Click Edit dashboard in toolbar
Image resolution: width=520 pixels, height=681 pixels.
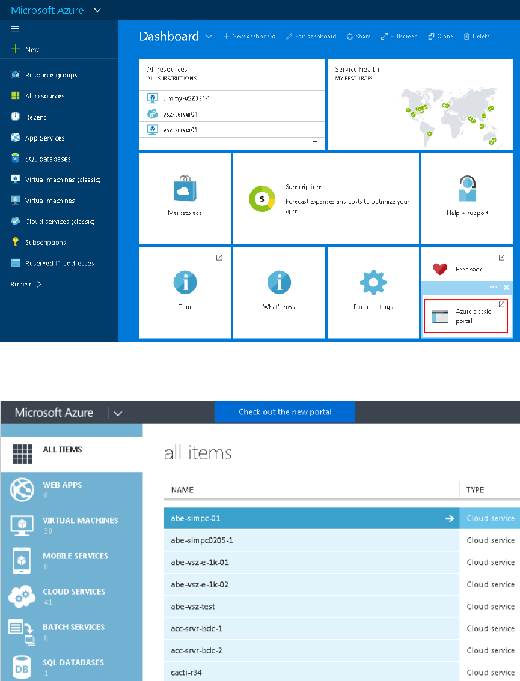311,37
